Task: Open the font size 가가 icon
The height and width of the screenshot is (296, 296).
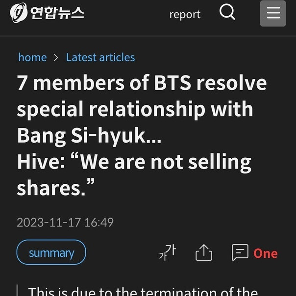Action: click(168, 252)
